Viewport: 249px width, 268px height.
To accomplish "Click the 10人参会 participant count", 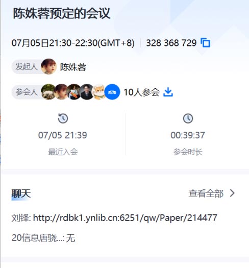I will tap(141, 92).
